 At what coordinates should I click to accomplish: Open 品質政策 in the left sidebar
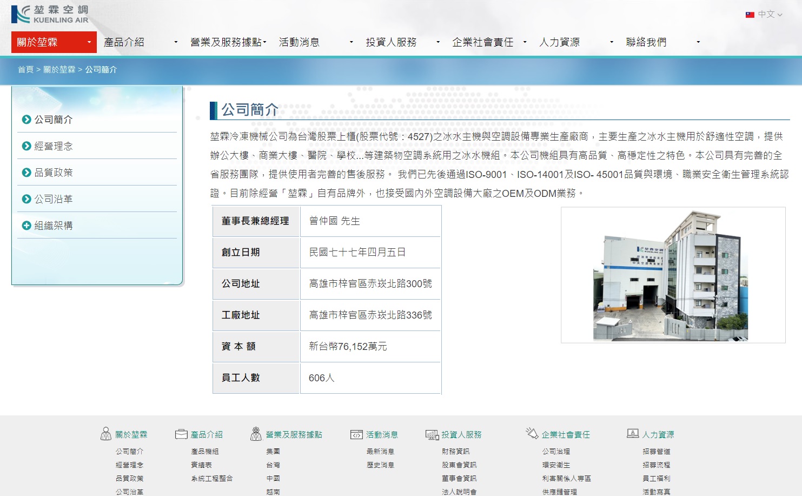click(x=53, y=173)
